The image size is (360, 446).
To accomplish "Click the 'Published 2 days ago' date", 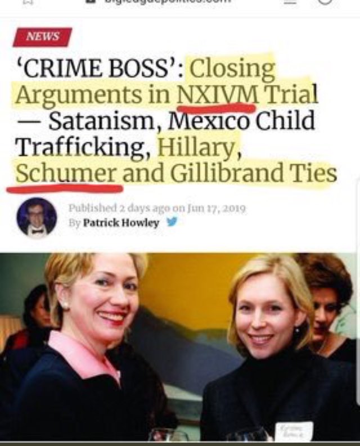I will pos(157,208).
